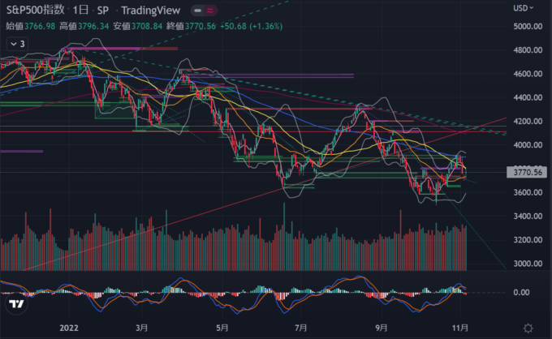Viewport: 552px width, 339px height.
Task: Click the SP exchange label
Action: point(102,10)
